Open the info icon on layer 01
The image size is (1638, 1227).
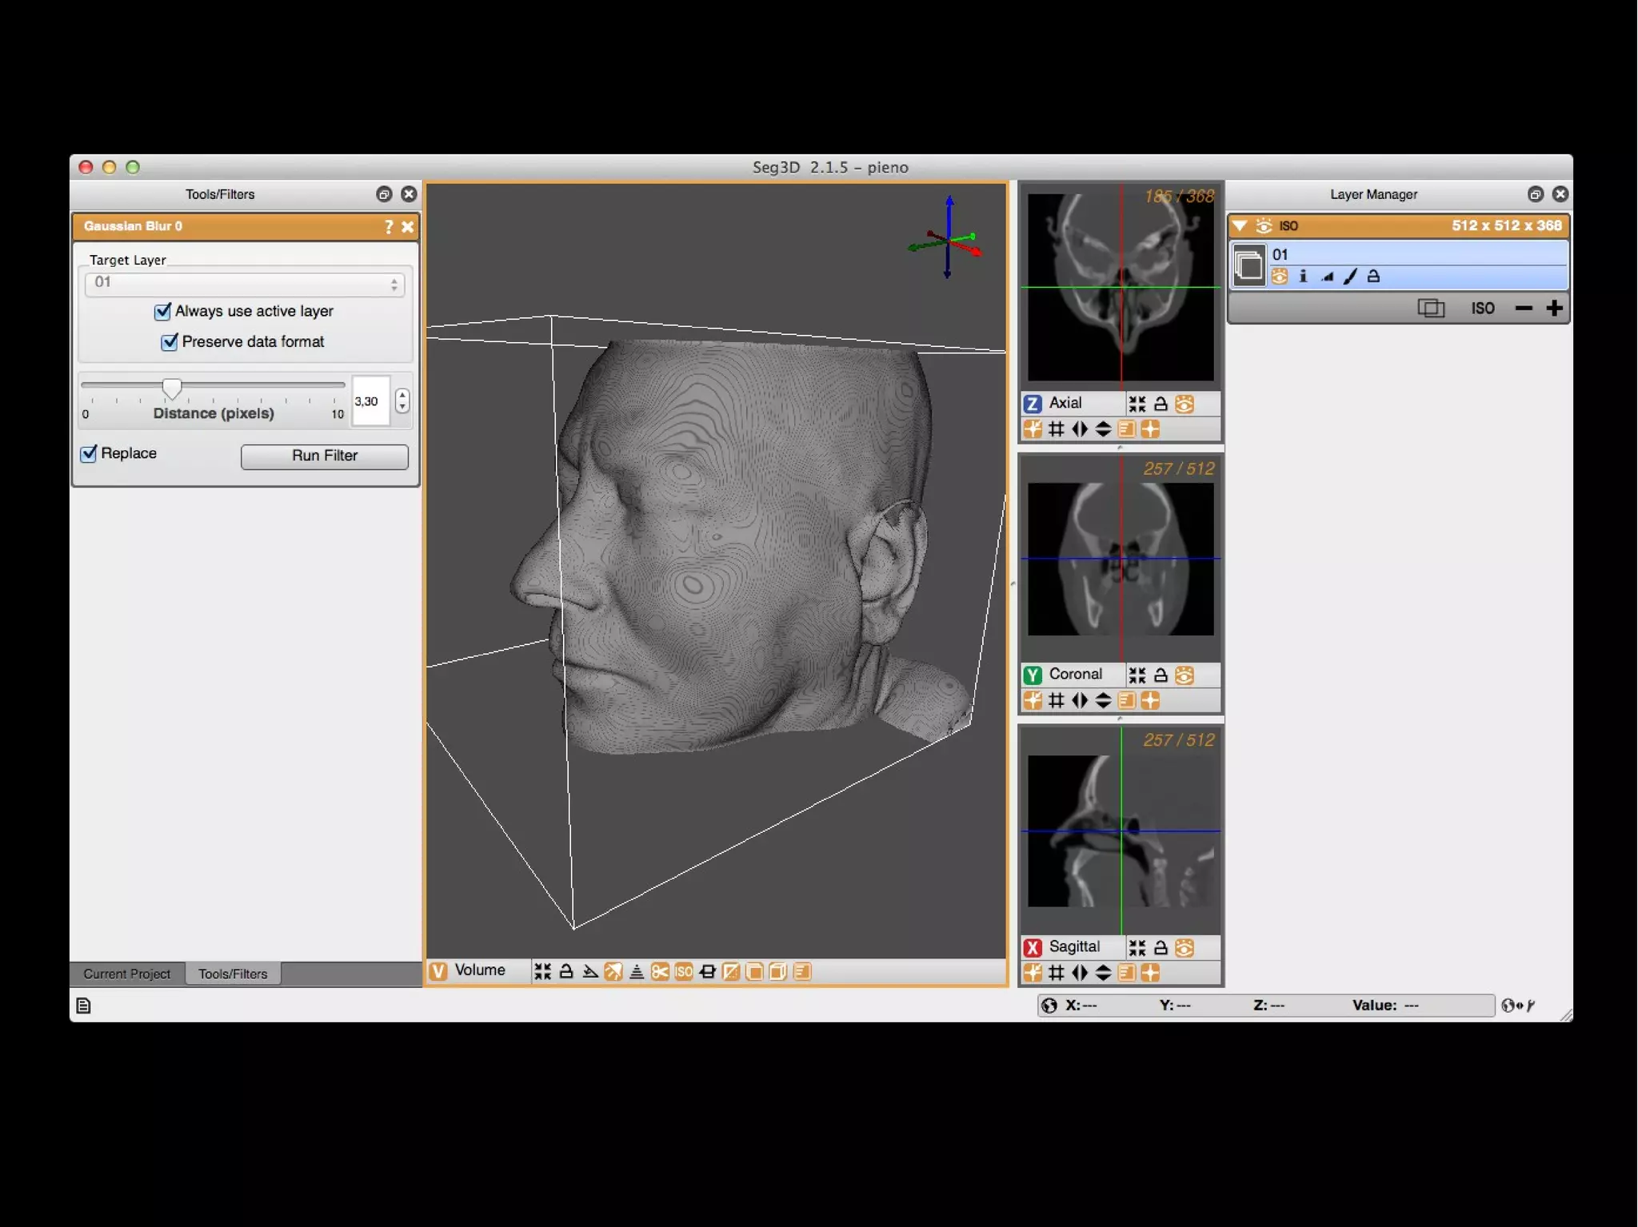click(1303, 277)
